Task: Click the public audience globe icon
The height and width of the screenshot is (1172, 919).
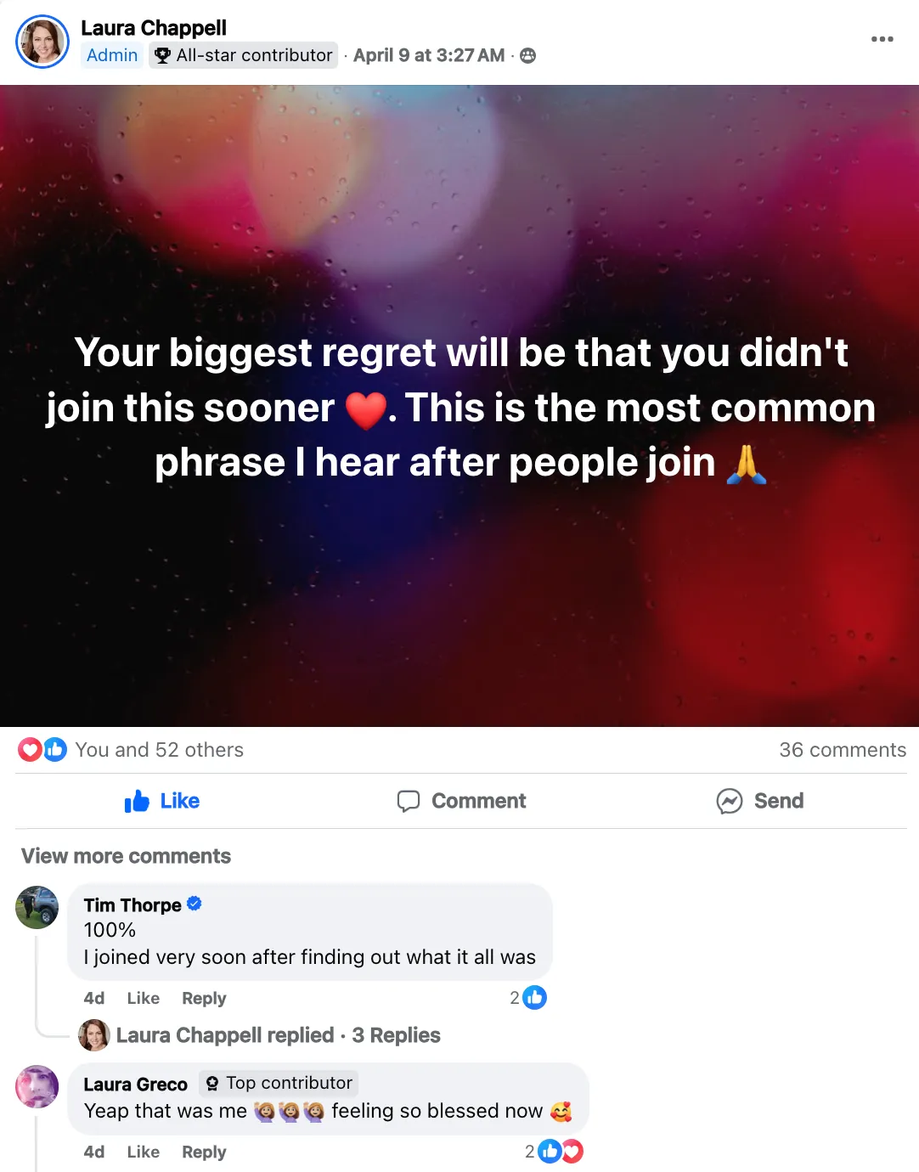Action: (x=527, y=56)
